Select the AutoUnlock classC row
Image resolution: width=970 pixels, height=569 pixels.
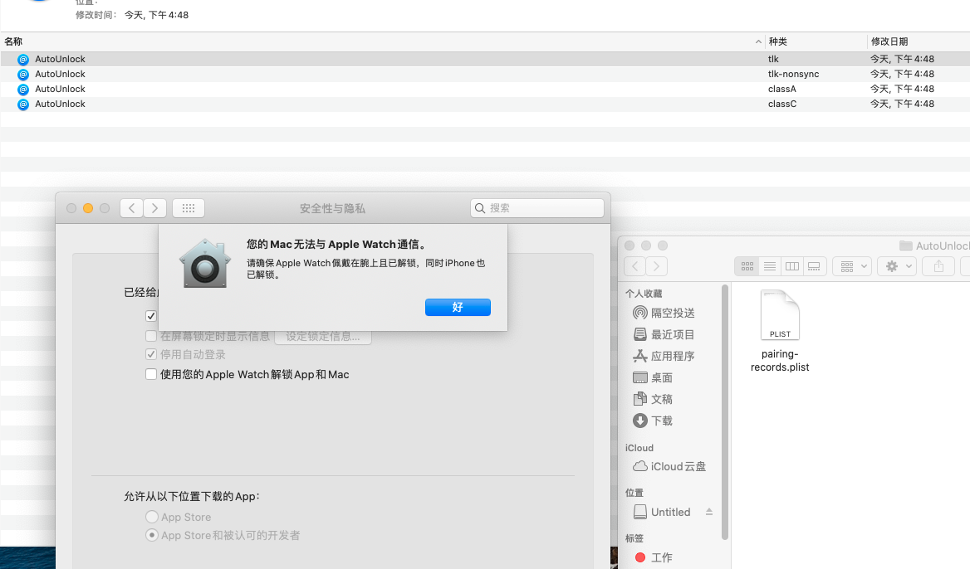60,104
